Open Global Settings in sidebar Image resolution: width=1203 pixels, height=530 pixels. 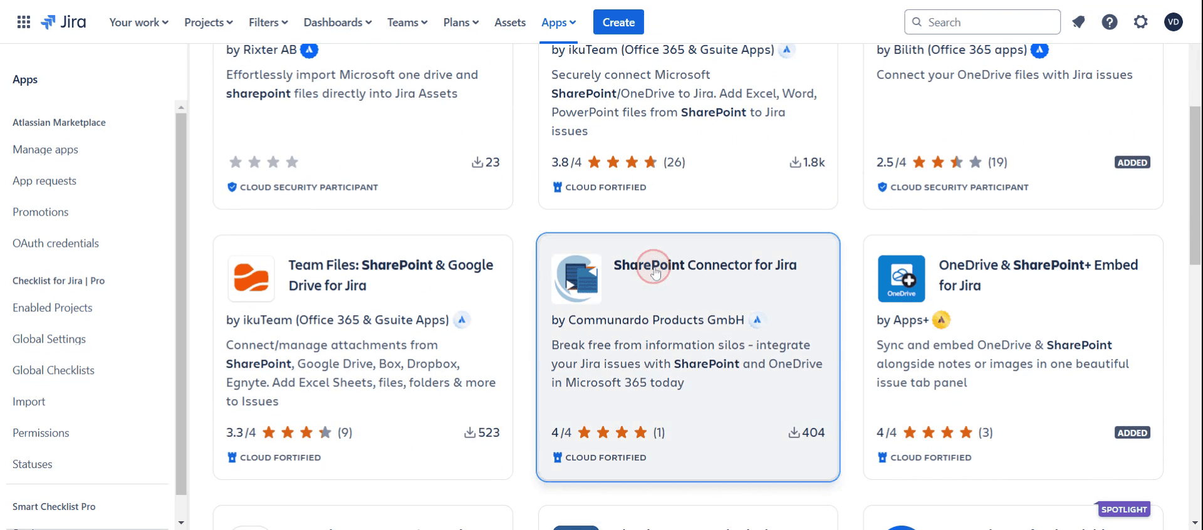(x=49, y=339)
